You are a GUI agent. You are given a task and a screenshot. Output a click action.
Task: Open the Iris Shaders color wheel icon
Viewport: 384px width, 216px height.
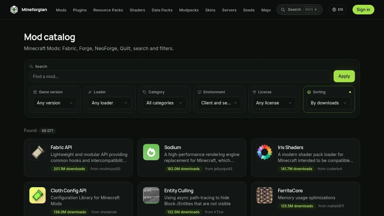265,152
